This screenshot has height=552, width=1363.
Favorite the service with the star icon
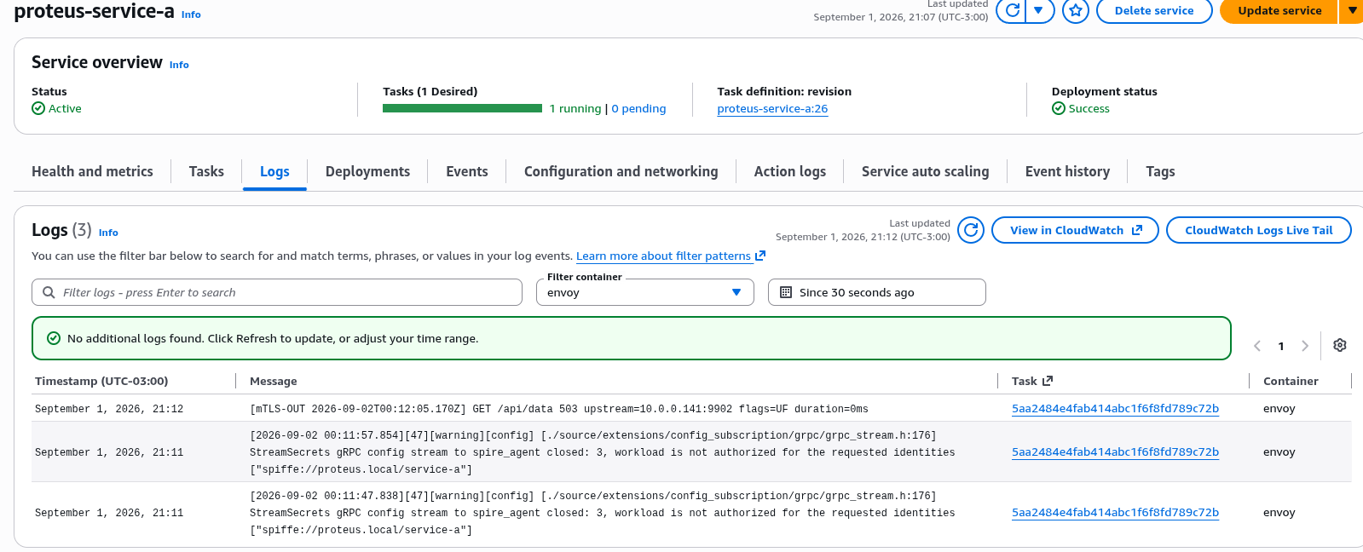[1076, 10]
